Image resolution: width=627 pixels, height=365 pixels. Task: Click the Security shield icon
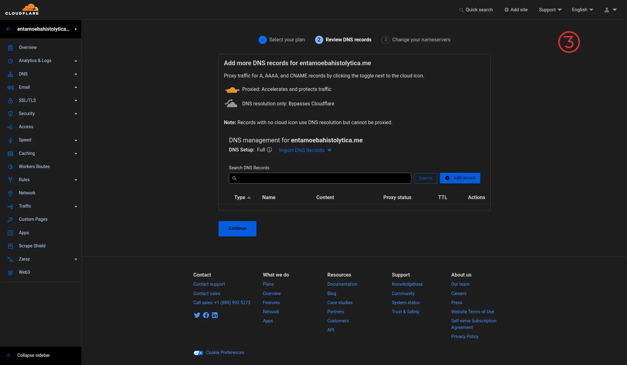(x=10, y=114)
